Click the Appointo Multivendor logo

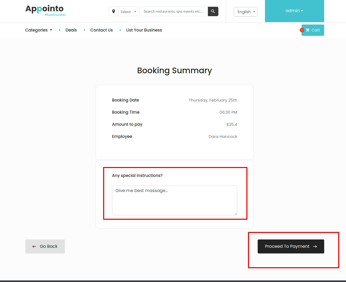(x=46, y=11)
